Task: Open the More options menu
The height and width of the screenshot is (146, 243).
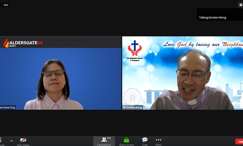Action: (158, 141)
